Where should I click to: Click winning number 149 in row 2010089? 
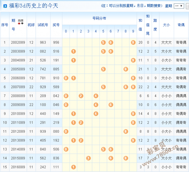click(56, 114)
